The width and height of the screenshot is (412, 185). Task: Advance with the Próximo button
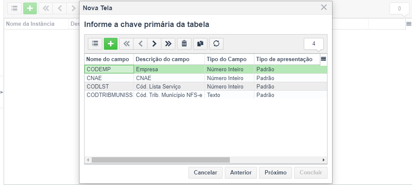click(x=276, y=172)
